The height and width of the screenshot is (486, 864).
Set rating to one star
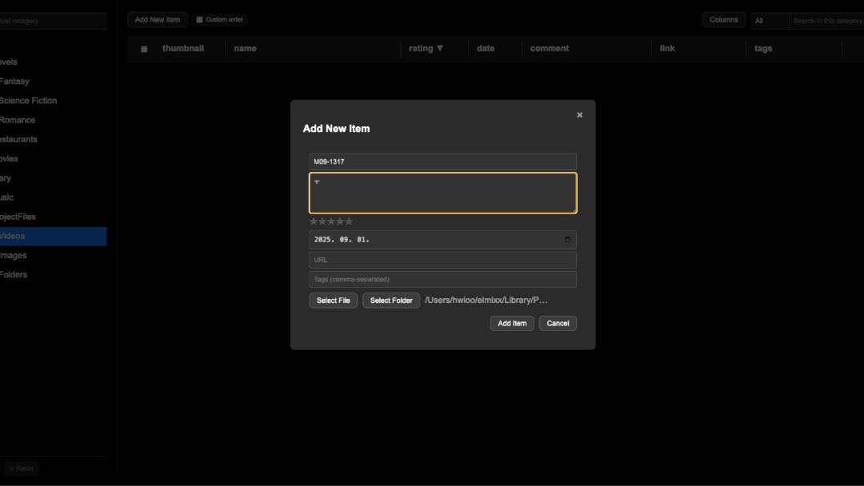(x=314, y=221)
